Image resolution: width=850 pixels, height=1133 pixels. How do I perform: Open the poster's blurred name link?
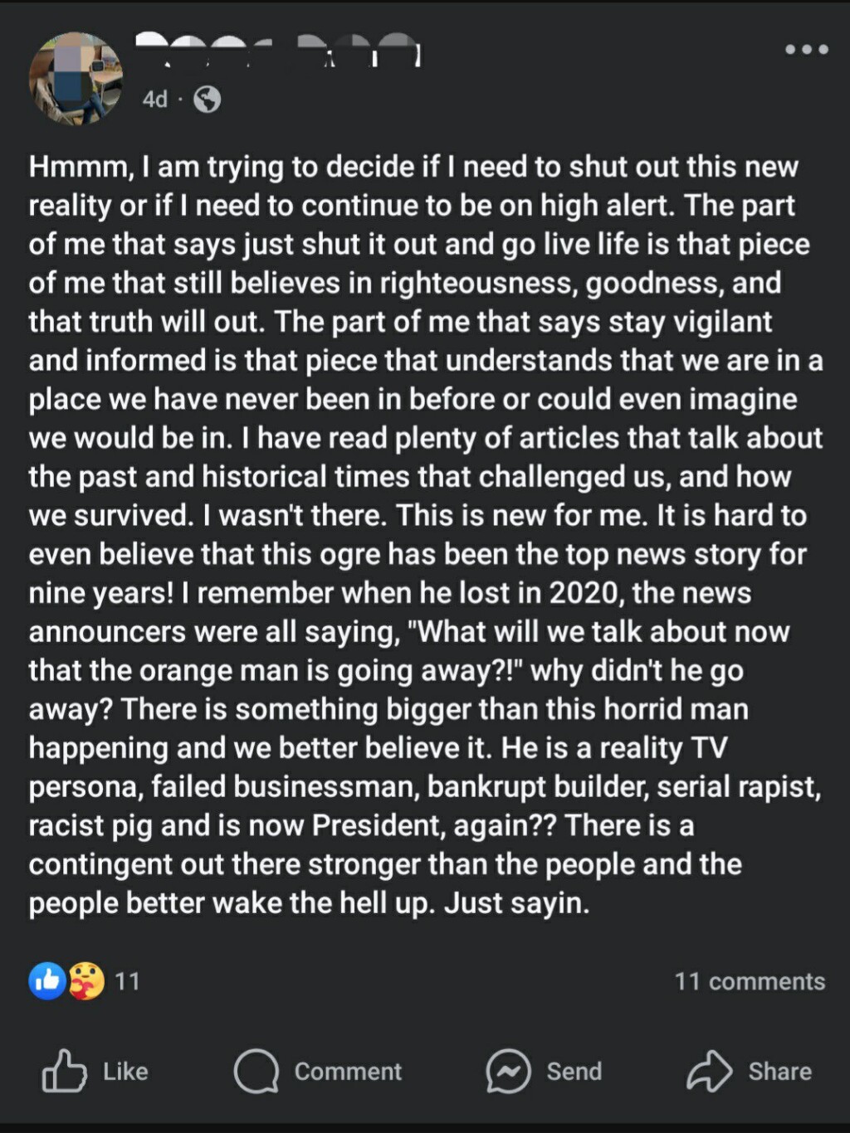(278, 50)
